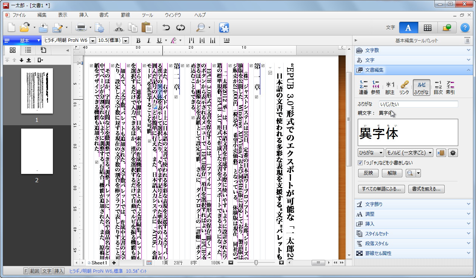The height and width of the screenshot is (278, 476).
Task: Click the blue puzzle piece add-in icon
Action: (x=224, y=28)
